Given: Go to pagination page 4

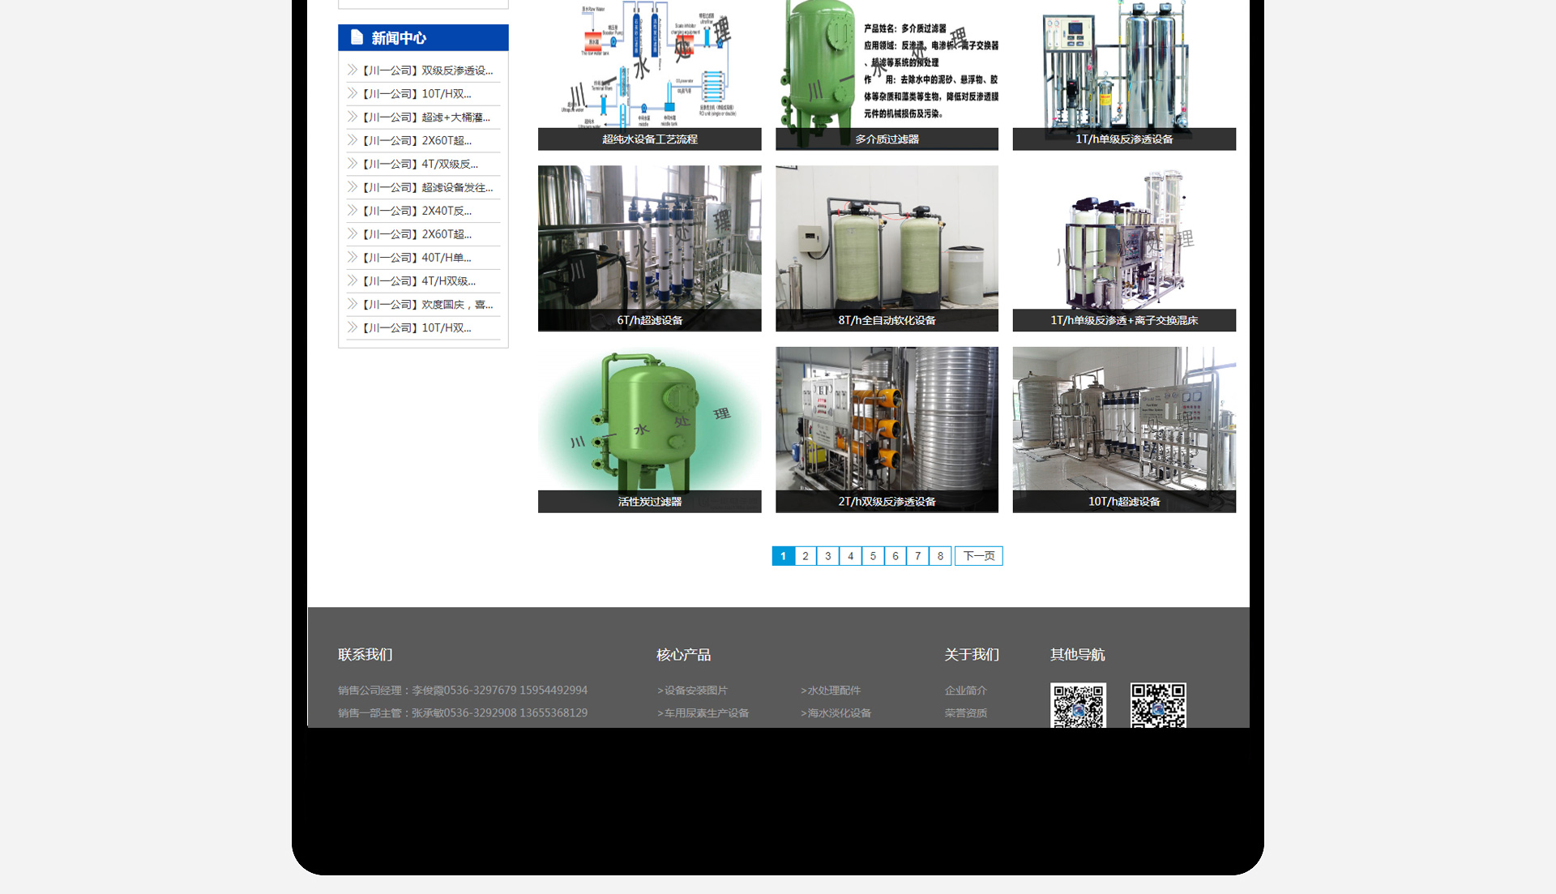Looking at the screenshot, I should [850, 556].
